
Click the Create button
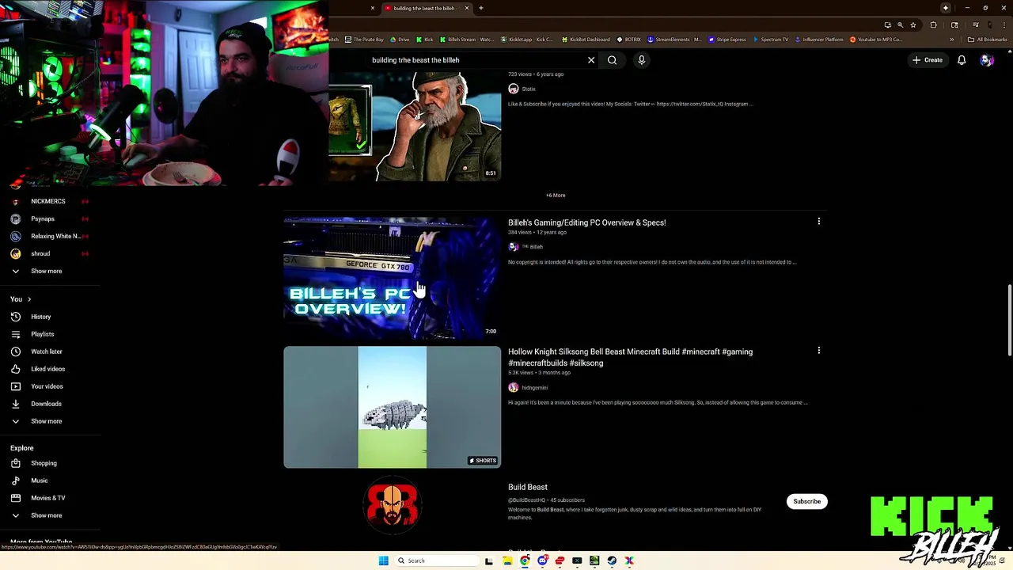click(x=927, y=60)
